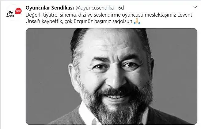Click the red speech bubble logo in avatar
201x129 pixels.
[x=18, y=11]
